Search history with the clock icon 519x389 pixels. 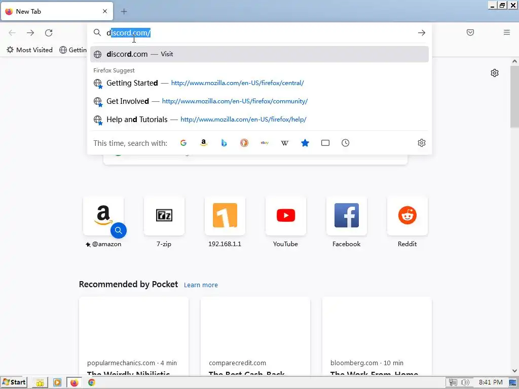click(345, 143)
